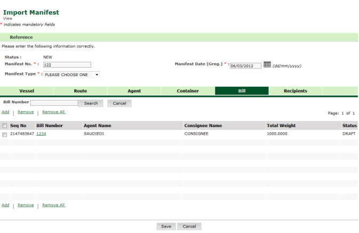Switch to the Vessel tab

[x=27, y=91]
